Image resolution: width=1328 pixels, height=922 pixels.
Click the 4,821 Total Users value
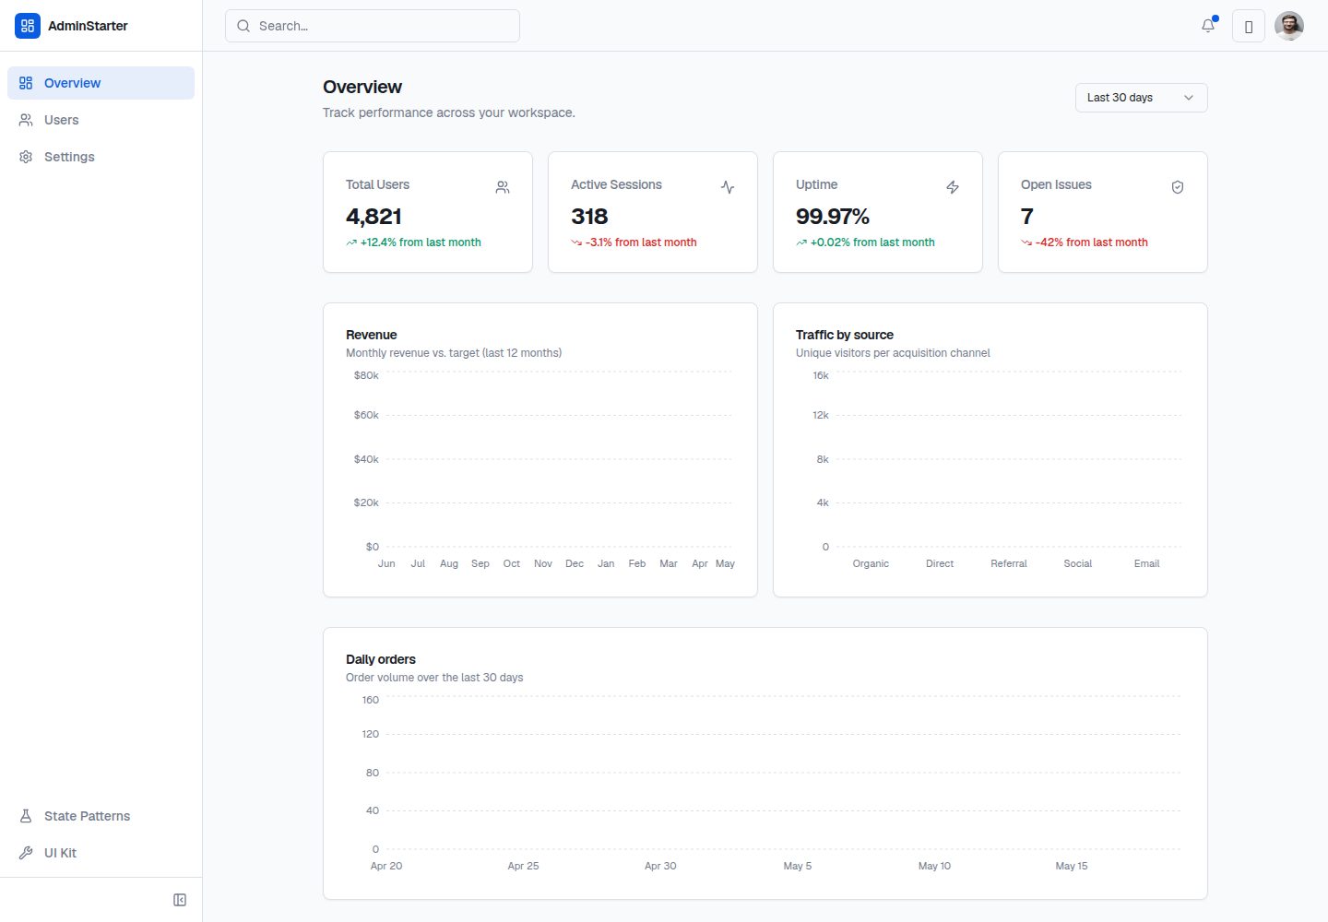(x=373, y=217)
